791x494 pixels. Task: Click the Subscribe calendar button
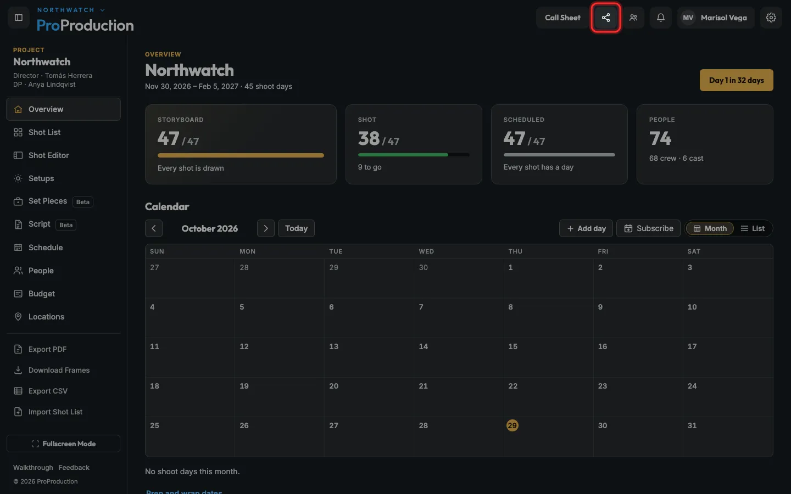pos(649,228)
